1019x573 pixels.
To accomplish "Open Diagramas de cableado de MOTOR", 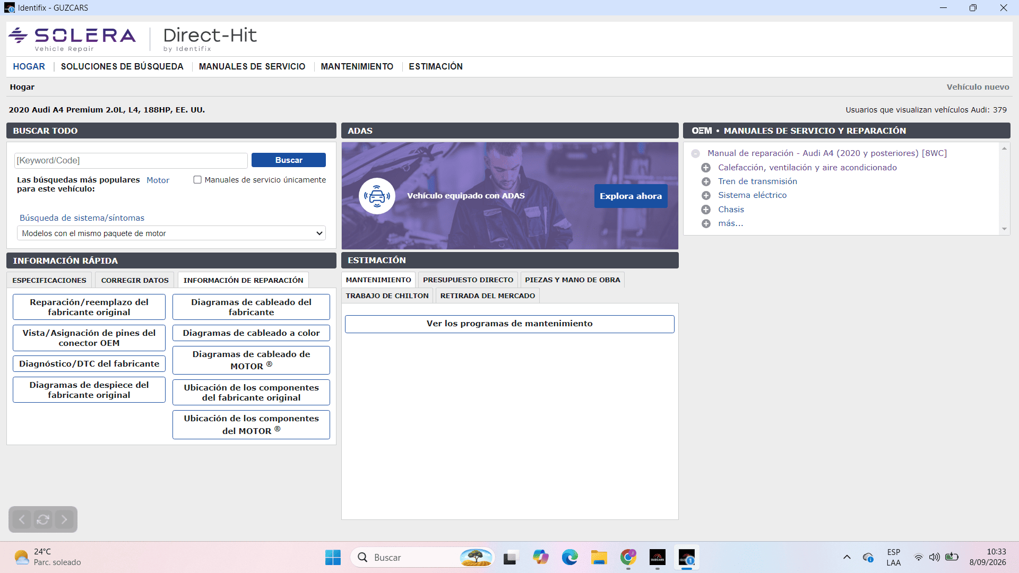I will pos(251,360).
